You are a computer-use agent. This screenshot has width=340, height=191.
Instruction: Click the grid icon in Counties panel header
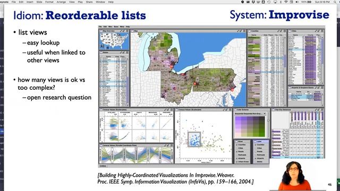pyautogui.click(x=285, y=31)
